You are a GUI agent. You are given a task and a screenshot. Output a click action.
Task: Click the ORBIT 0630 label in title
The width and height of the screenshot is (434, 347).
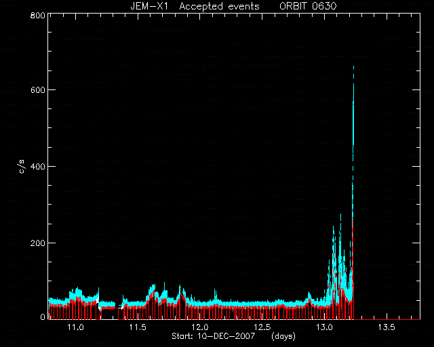[308, 6]
